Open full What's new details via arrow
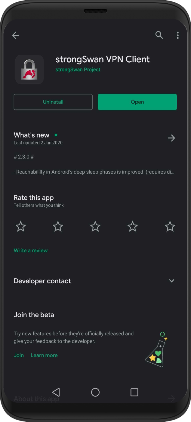The height and width of the screenshot is (422, 191). 171,138
